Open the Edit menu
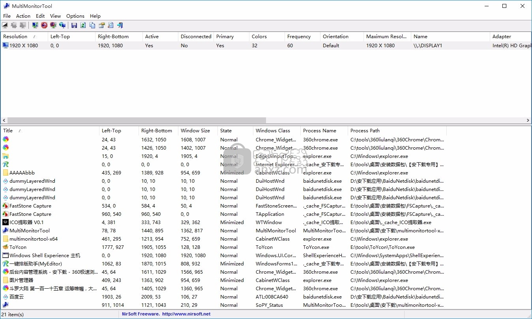Screen dimensions: 532x319 (x=40, y=16)
